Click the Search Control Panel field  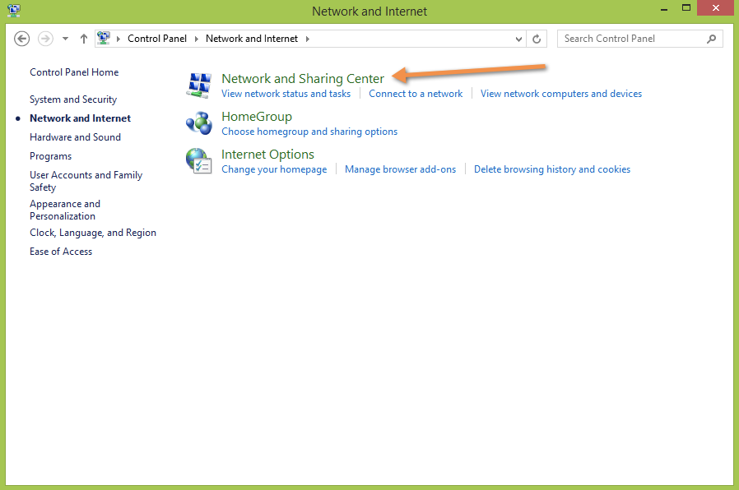click(630, 39)
